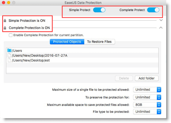Screen dimensions: 171x123
Task: Open the 8GB available space dropdown
Action: click(147, 105)
